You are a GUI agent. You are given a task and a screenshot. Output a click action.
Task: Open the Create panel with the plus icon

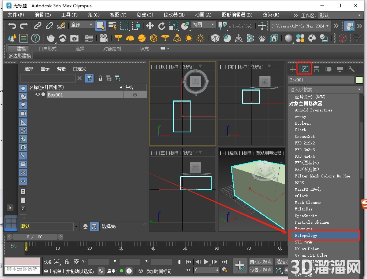pos(293,69)
